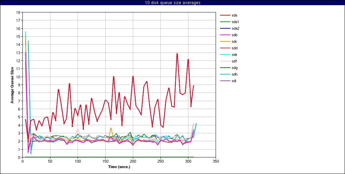Viewport: 345px width, 174px height.
Task: Click the "9" tick on the y-axis
Action: (19, 85)
